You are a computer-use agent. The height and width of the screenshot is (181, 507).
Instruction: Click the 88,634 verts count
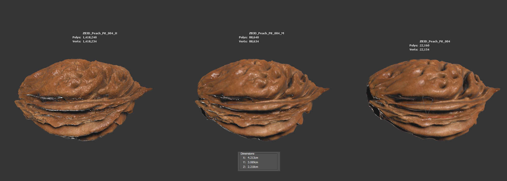pos(254,41)
